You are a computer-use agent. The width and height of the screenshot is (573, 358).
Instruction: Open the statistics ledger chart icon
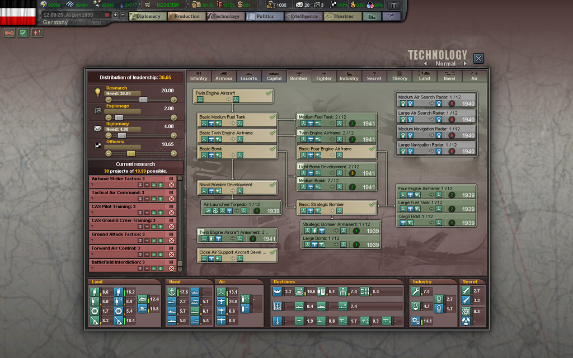click(x=372, y=16)
